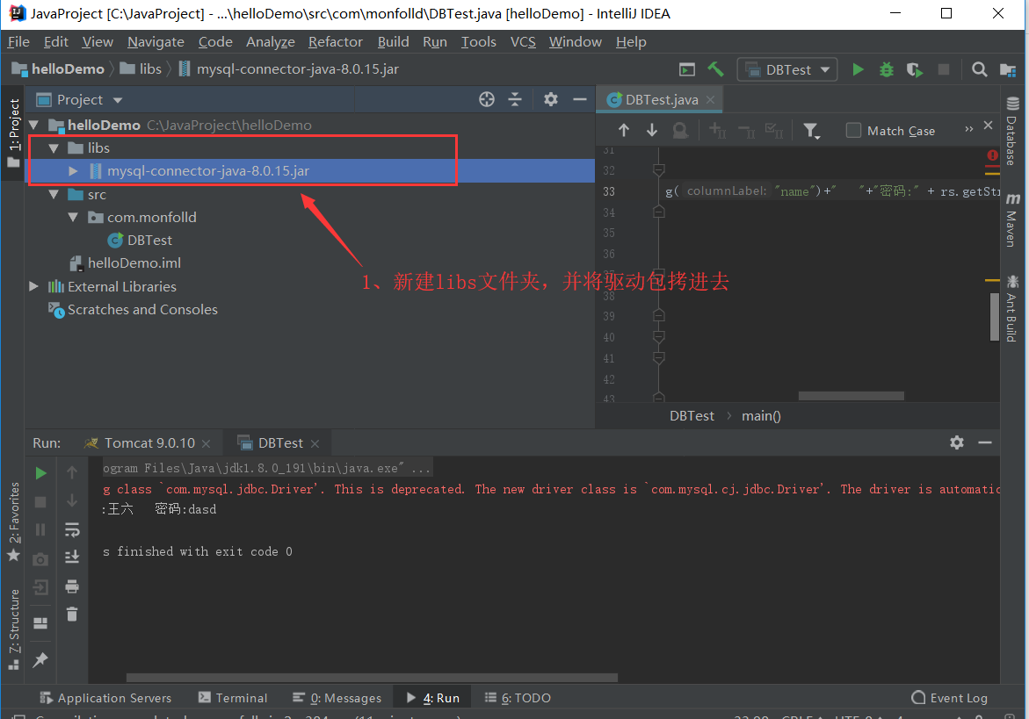The width and height of the screenshot is (1029, 719).
Task: Minimize the Run tool window
Action: pos(985,443)
